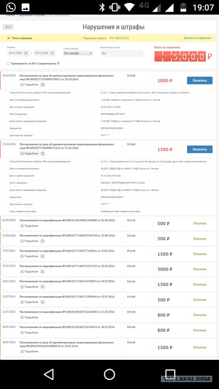Tap the Android home navigation button
Viewport: 219px width, 389px height.
click(109, 374)
